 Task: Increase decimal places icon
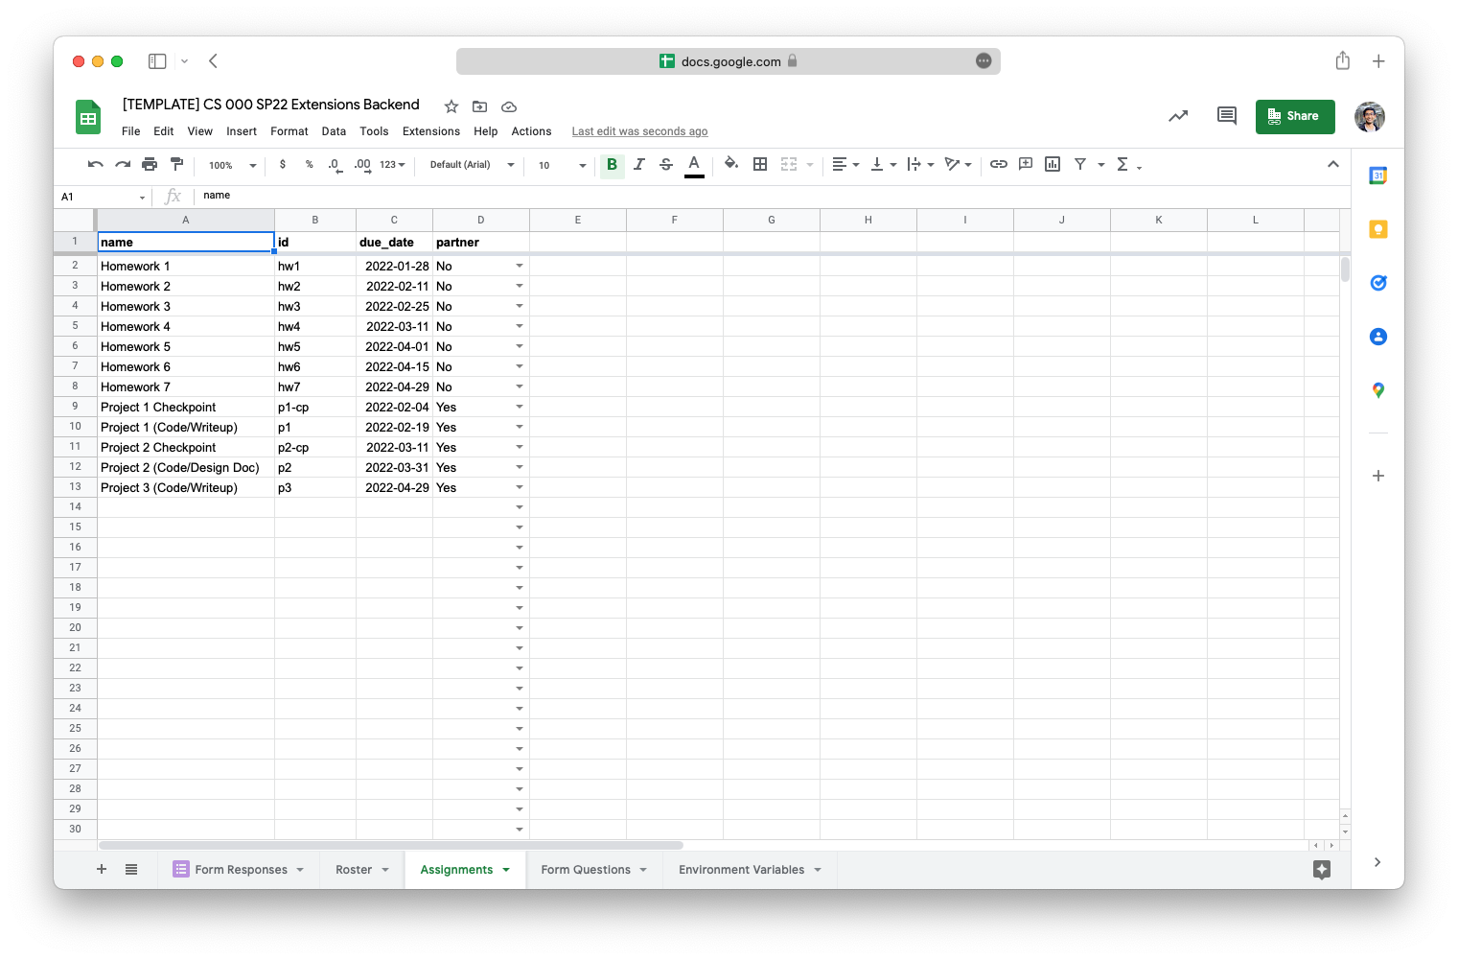point(362,165)
